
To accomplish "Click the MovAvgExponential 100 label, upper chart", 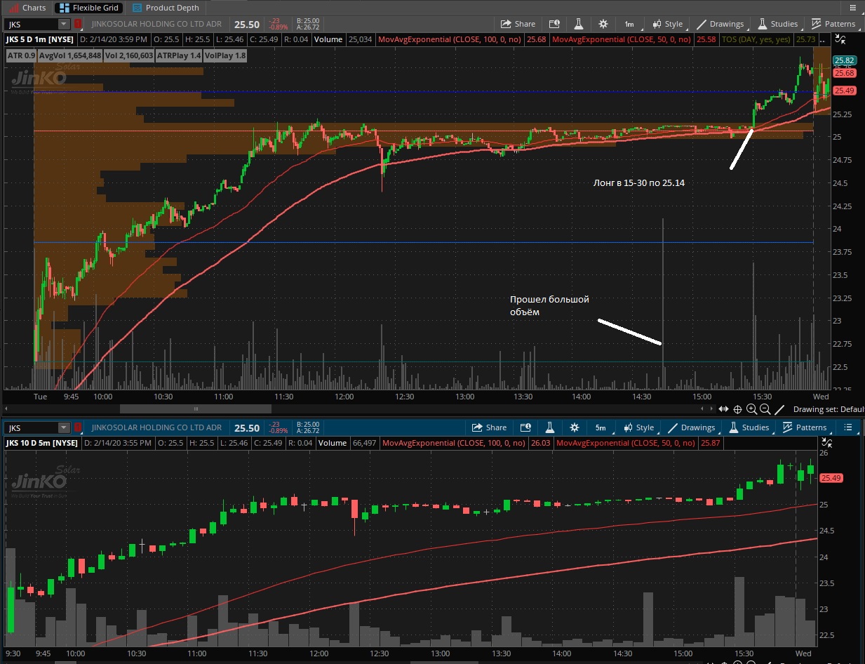I will tap(449, 40).
